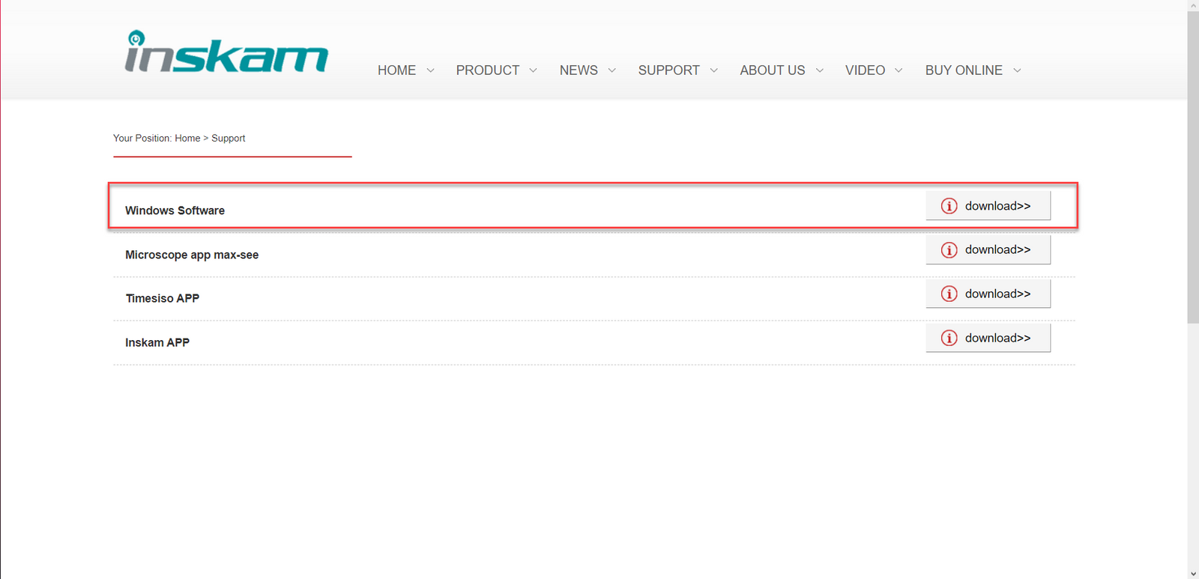
Task: Expand the chevron next to NEWS
Action: point(611,70)
